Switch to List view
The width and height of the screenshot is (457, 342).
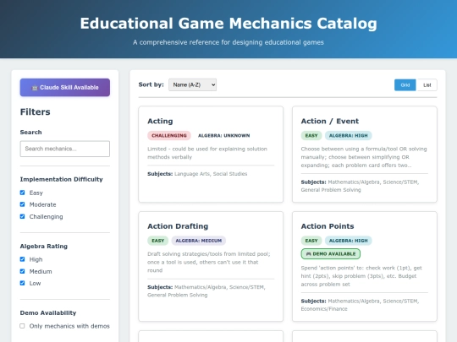427,85
